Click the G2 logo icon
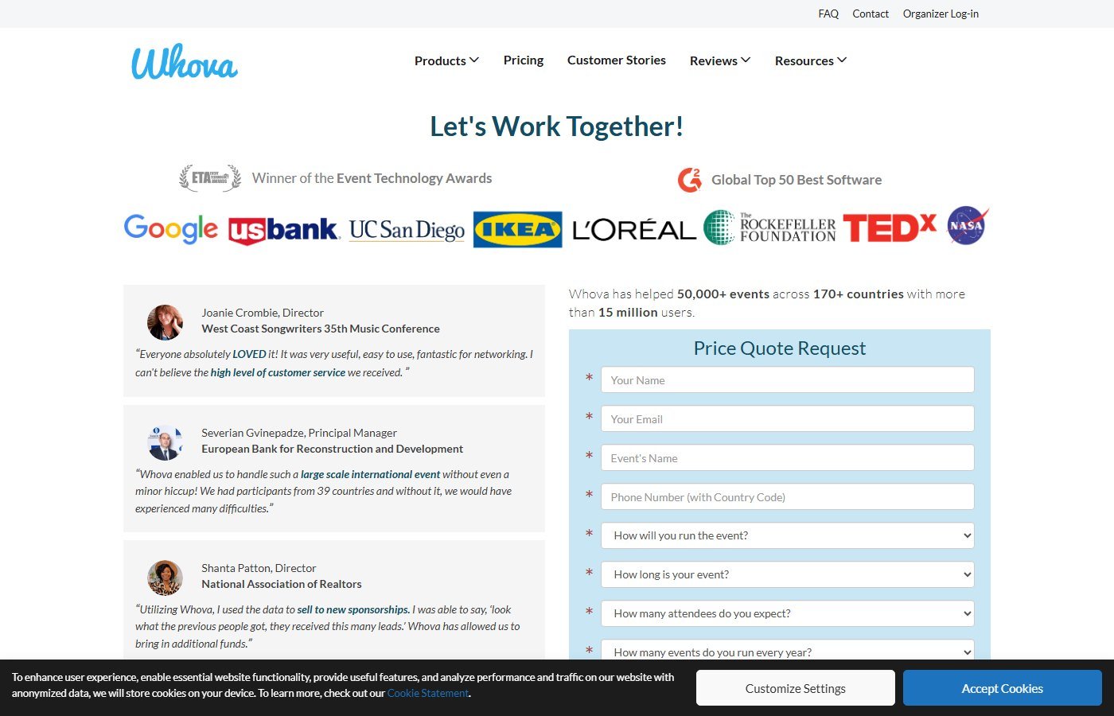 (690, 180)
